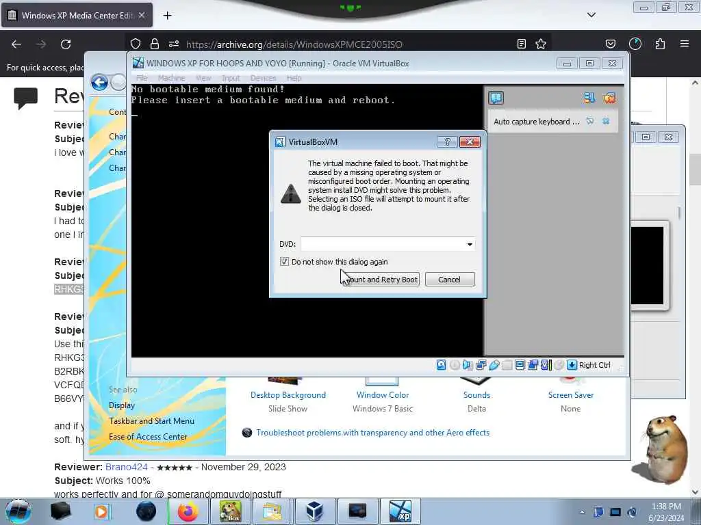The height and width of the screenshot is (525, 701).
Task: Click the delete-all-notifications icon in notification panel
Action: click(609, 98)
